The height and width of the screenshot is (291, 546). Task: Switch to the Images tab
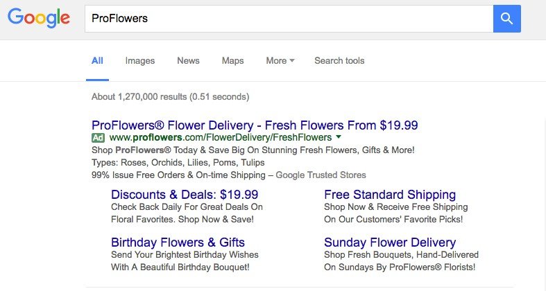[140, 60]
